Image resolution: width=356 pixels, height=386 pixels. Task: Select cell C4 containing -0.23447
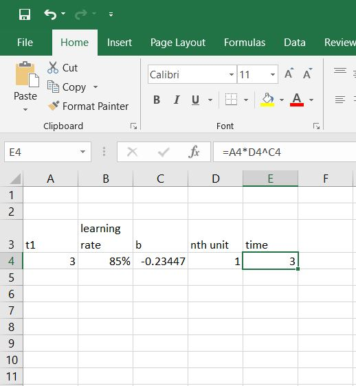click(160, 261)
